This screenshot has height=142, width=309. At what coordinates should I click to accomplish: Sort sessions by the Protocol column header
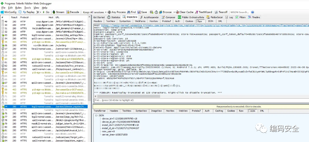point(25,17)
